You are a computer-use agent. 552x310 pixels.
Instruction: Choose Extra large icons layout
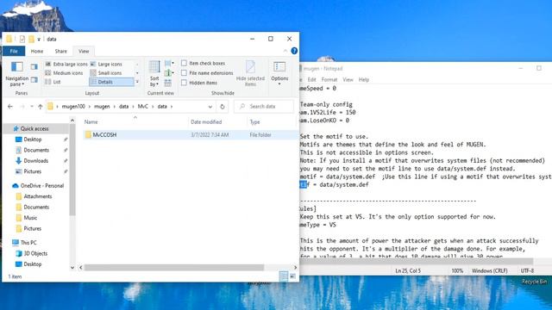coord(66,64)
